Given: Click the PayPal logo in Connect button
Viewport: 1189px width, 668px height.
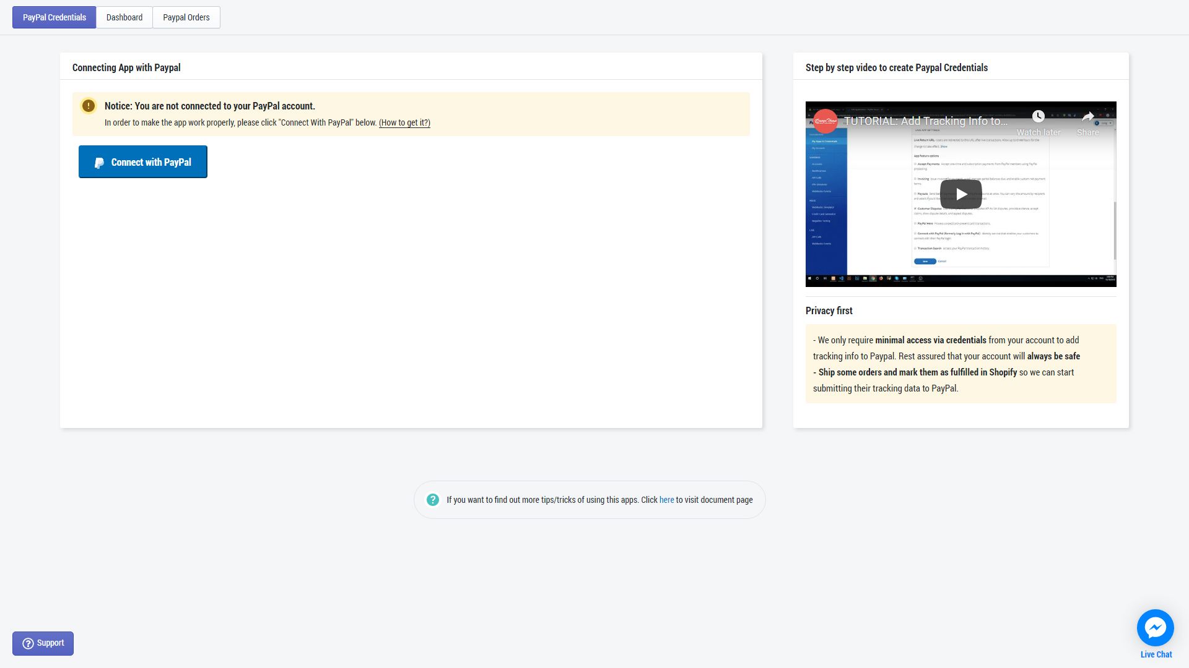Looking at the screenshot, I should 99,163.
